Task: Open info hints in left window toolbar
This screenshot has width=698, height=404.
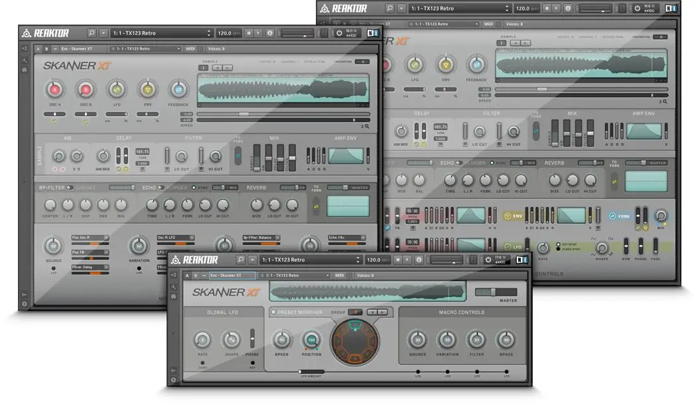Action: coord(270,33)
